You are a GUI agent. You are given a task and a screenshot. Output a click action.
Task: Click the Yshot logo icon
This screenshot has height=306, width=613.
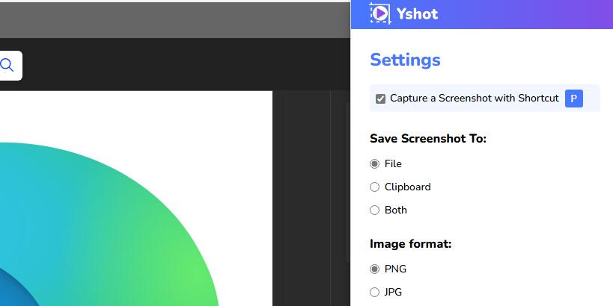point(379,13)
